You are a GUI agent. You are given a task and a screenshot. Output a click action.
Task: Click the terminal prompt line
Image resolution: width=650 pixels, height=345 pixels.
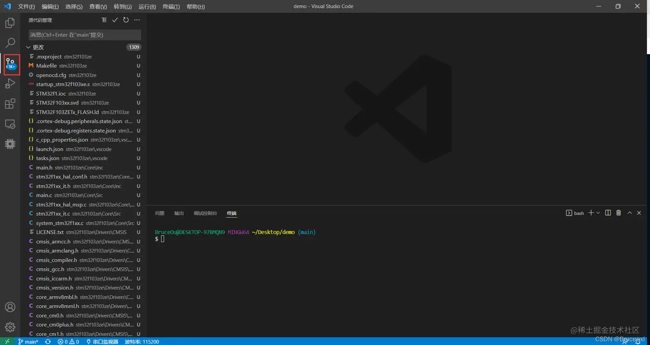[x=159, y=239]
